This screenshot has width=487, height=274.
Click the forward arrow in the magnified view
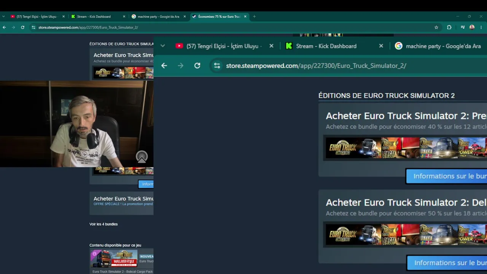tap(180, 65)
